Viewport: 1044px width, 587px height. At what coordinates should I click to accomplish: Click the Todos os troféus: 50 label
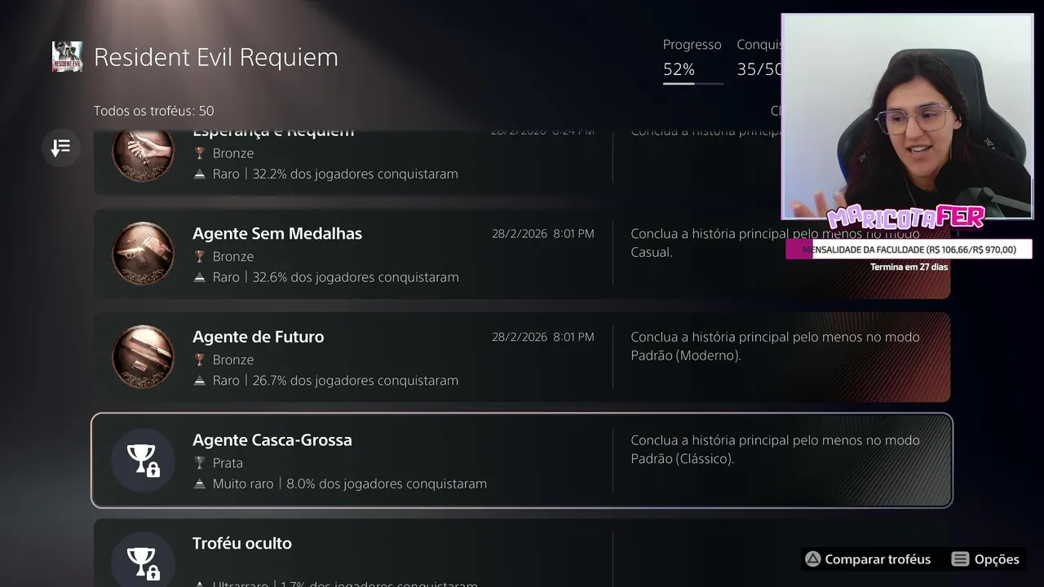[x=154, y=111]
